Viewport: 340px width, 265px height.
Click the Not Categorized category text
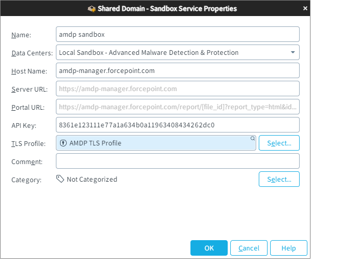coord(92,179)
